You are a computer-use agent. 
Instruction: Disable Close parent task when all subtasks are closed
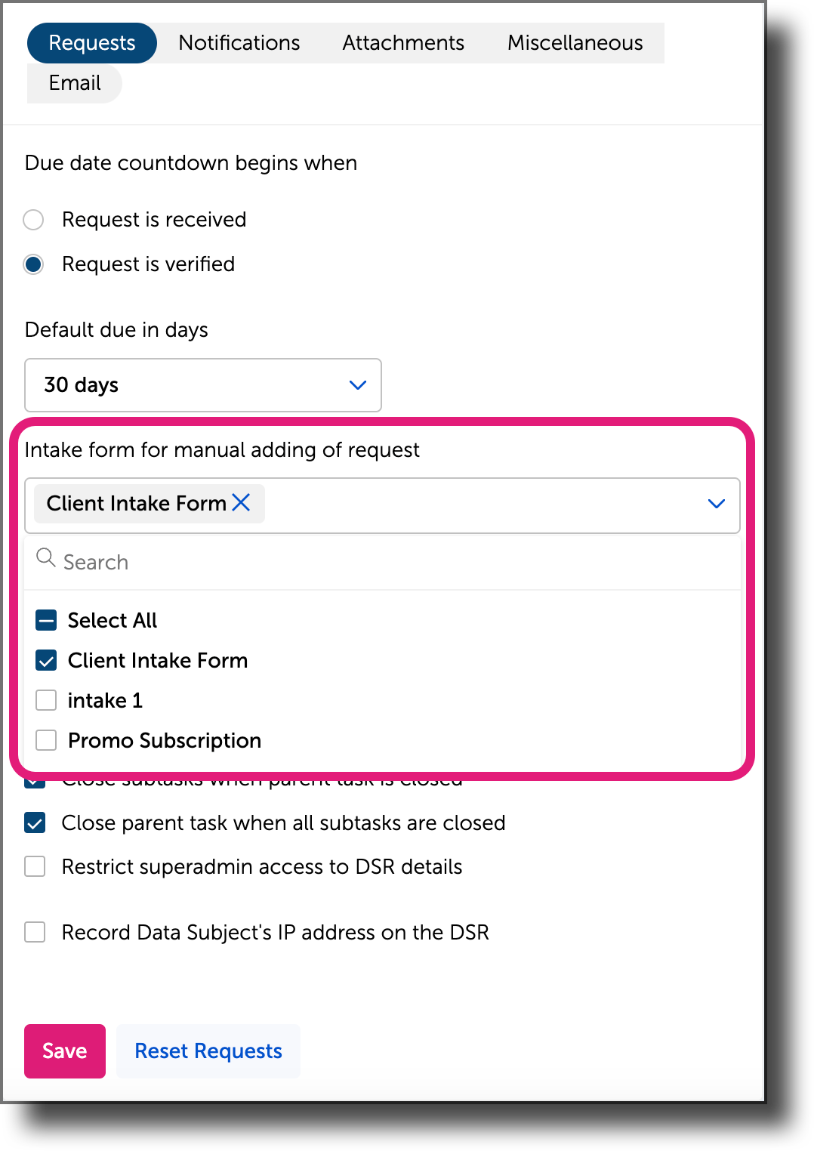[x=34, y=822]
